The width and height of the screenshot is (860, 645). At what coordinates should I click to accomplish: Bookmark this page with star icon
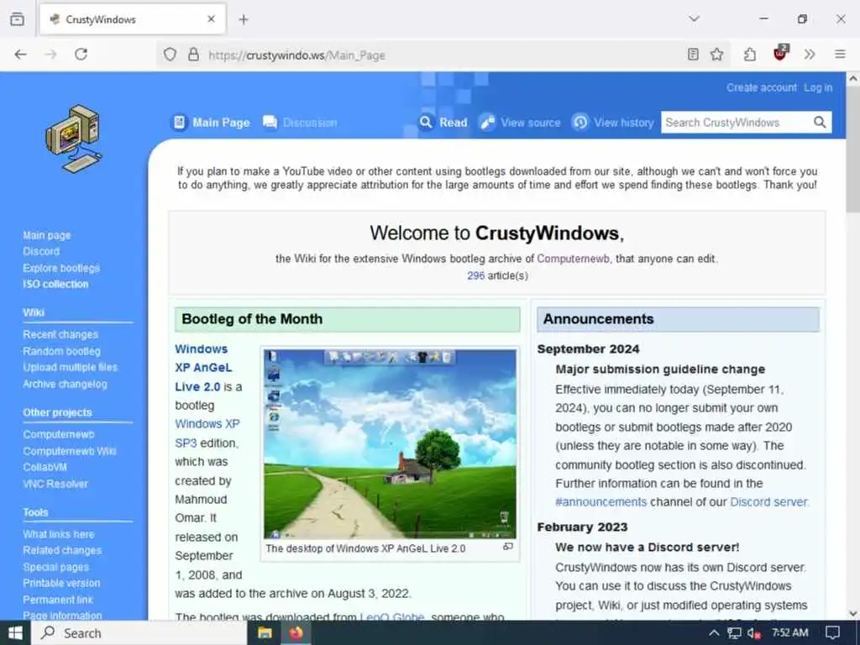tap(717, 55)
